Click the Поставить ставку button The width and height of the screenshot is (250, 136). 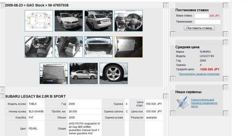pos(199,28)
